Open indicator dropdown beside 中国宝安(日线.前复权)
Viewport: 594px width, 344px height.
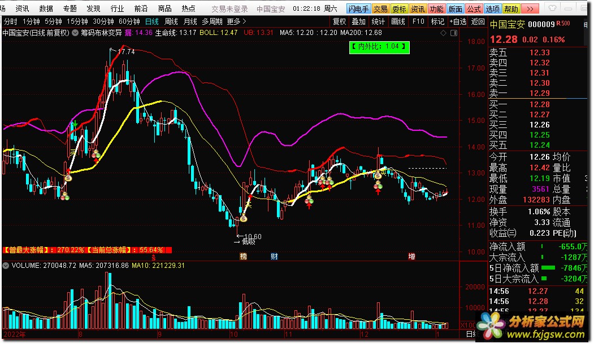click(75, 33)
